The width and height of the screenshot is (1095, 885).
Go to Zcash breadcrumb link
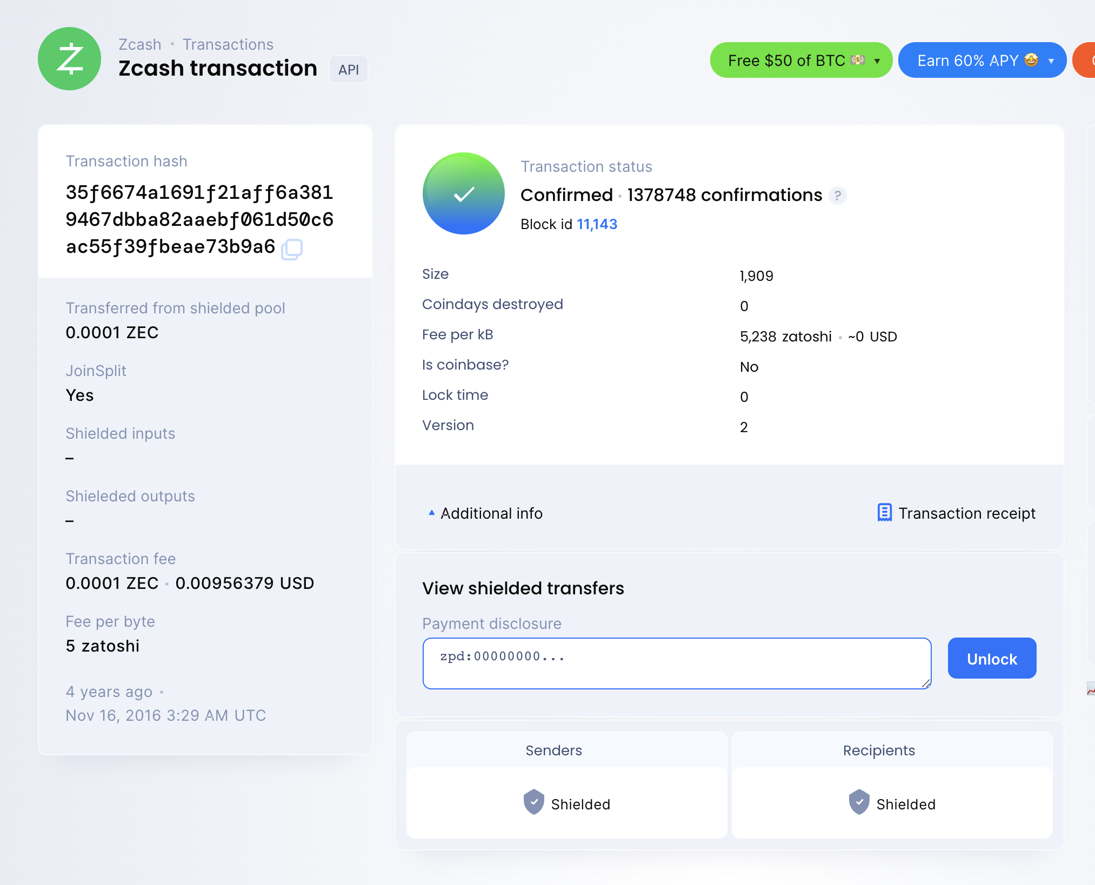[139, 44]
